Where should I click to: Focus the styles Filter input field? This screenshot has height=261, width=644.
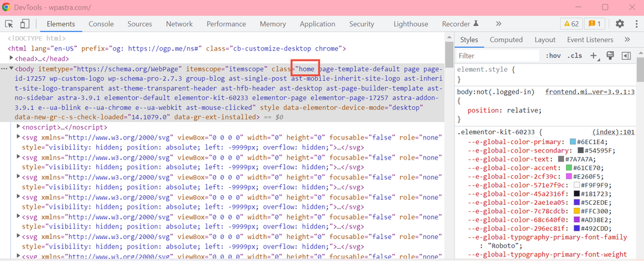pos(497,56)
